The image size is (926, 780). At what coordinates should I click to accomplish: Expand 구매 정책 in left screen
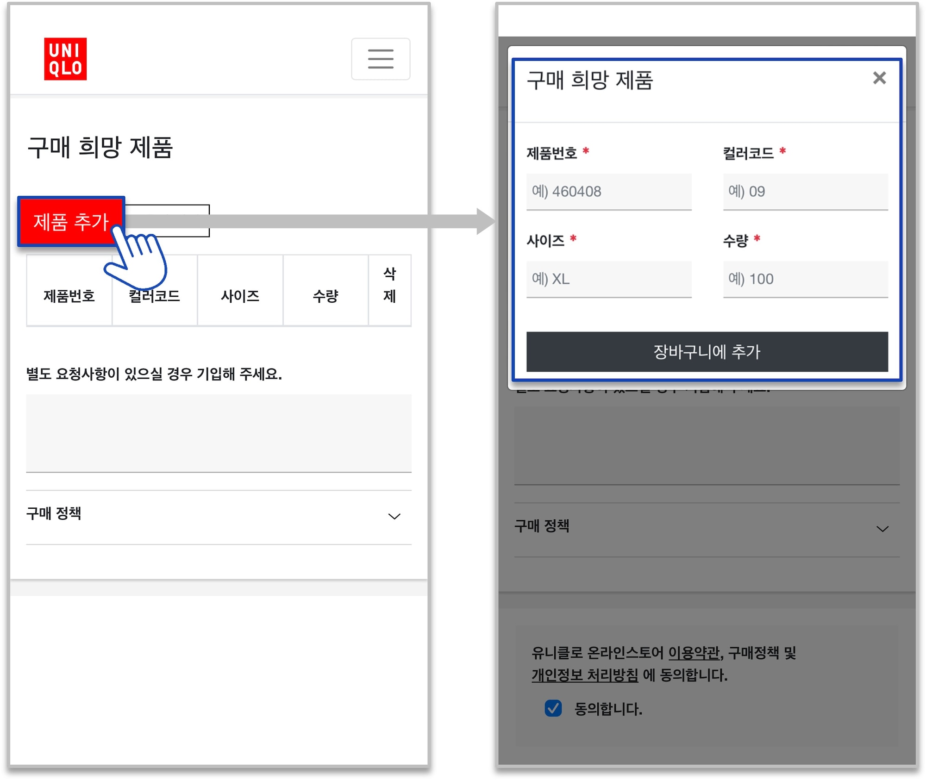point(219,517)
